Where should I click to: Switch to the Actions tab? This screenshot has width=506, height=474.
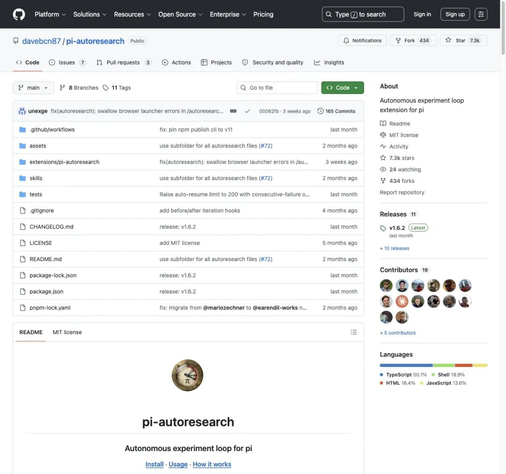(x=176, y=63)
